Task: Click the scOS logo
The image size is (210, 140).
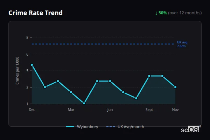Action: click(x=191, y=129)
